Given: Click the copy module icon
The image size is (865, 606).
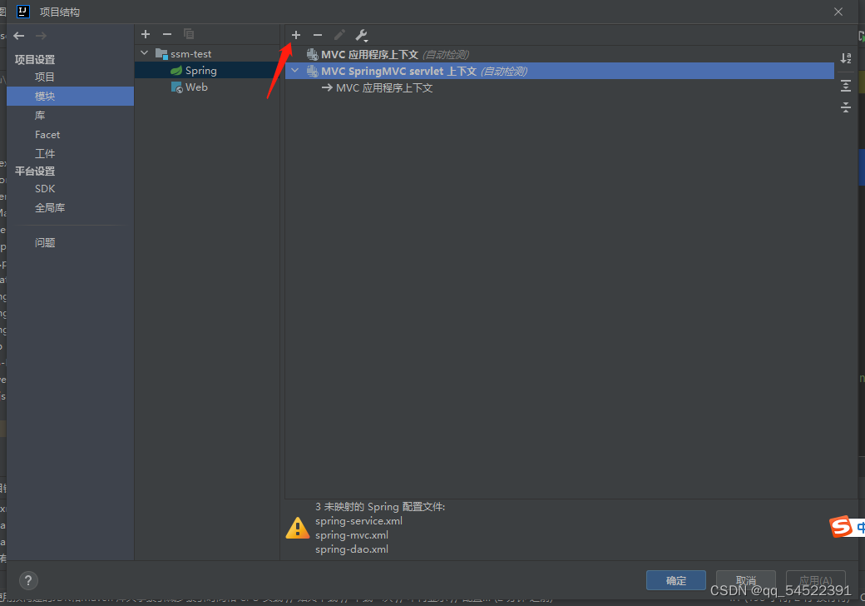Looking at the screenshot, I should 189,34.
